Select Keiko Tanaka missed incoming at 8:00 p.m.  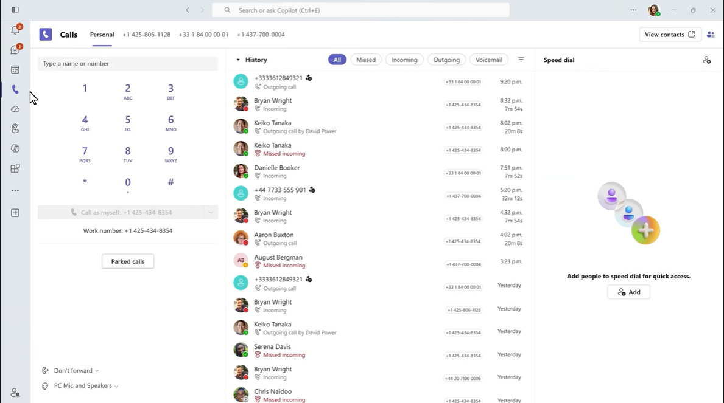point(379,149)
